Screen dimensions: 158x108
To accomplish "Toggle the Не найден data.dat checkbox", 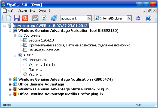I will click(x=25, y=50).
